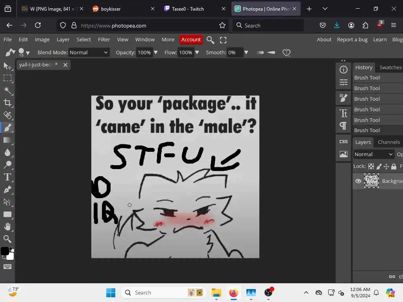Open the Properties sliders panel icon

[343, 82]
